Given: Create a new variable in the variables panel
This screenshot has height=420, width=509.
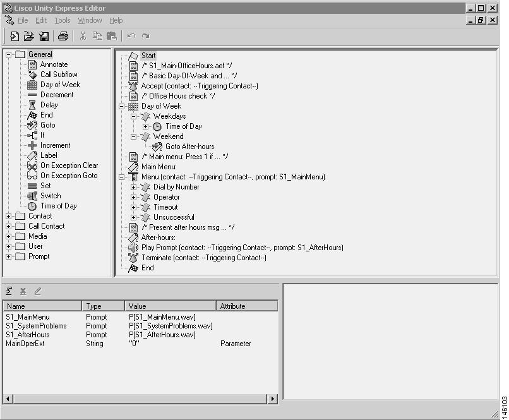Looking at the screenshot, I should [8, 291].
